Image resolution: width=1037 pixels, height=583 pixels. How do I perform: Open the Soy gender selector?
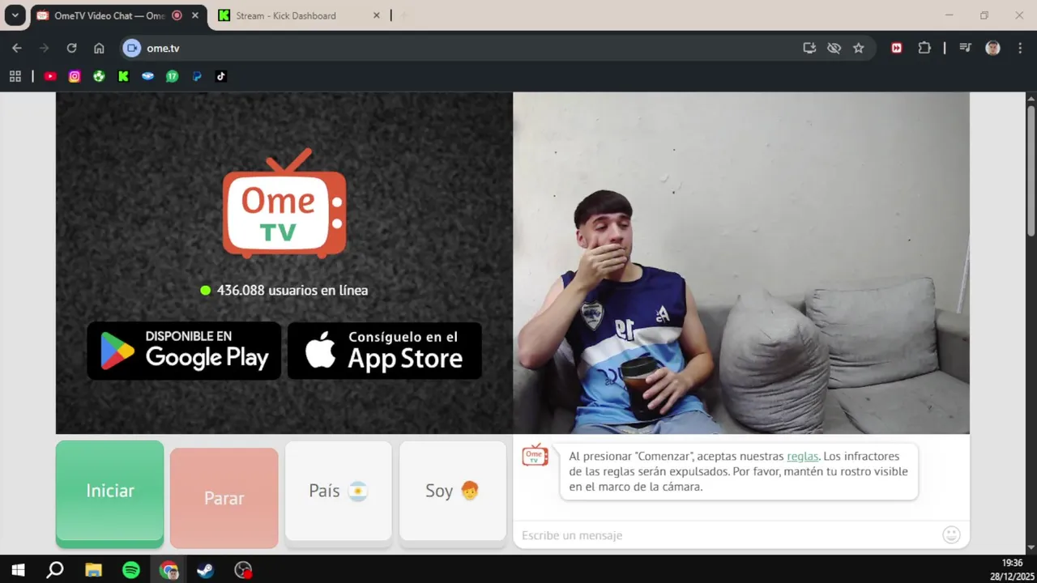point(452,491)
